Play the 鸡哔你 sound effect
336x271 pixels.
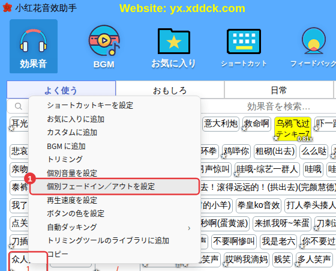coord(236,151)
